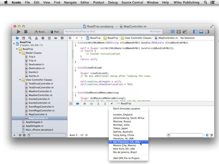Image resolution: width=219 pixels, height=164 pixels.
Task: Select San Francisco, CA, USA location
Action: click(x=129, y=142)
